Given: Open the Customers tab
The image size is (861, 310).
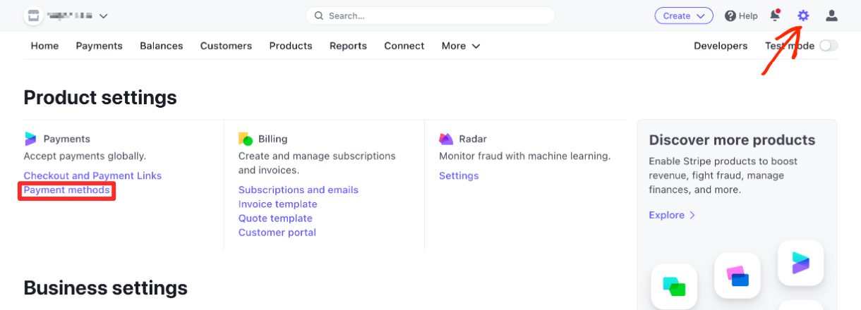Looking at the screenshot, I should point(226,46).
